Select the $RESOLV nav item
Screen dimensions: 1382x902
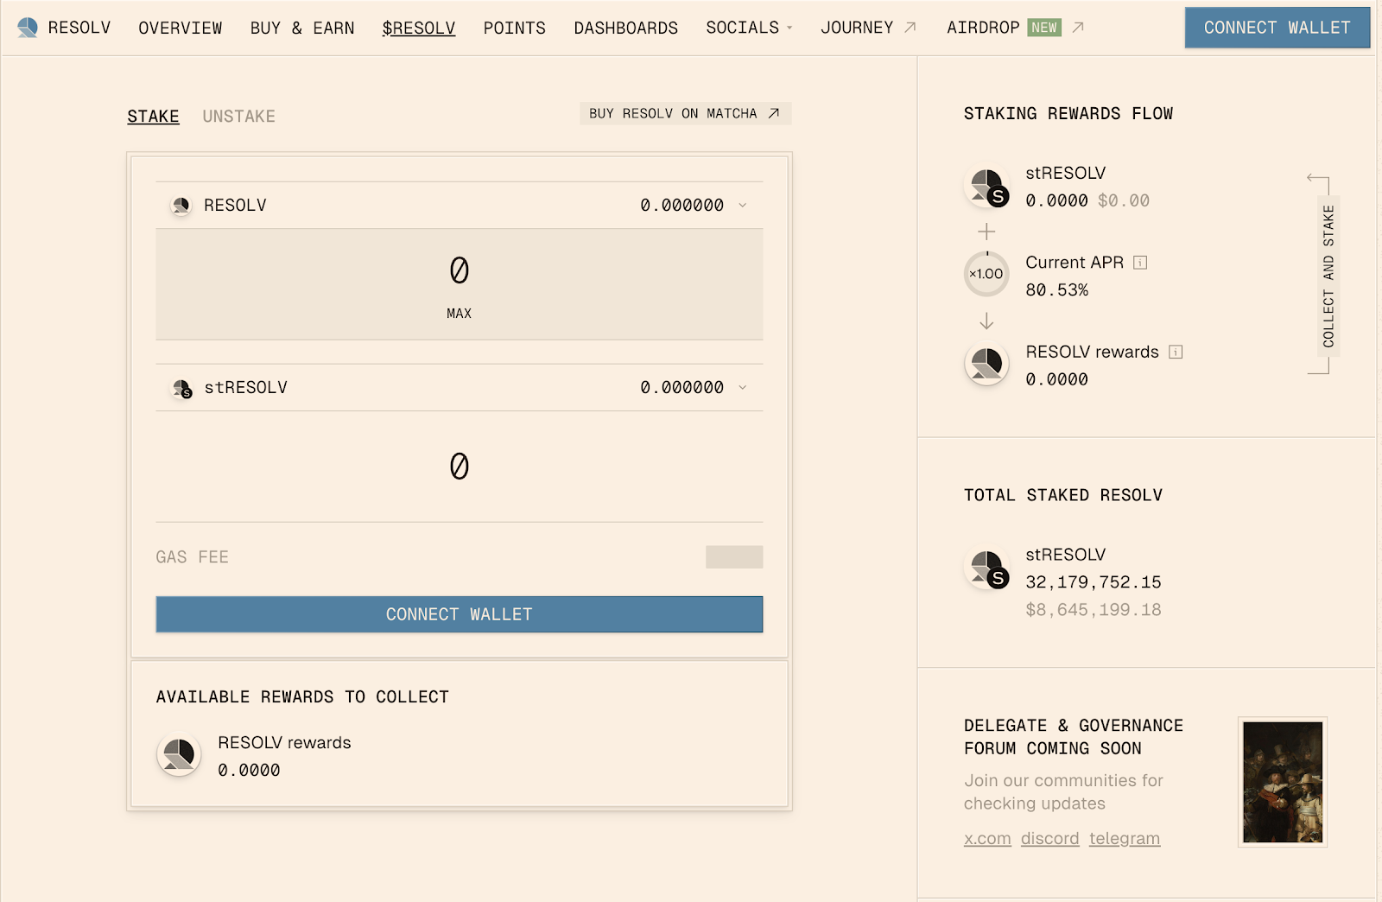click(419, 28)
